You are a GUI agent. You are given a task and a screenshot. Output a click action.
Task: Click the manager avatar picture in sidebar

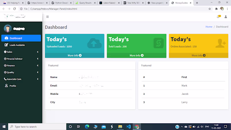point(8,29)
